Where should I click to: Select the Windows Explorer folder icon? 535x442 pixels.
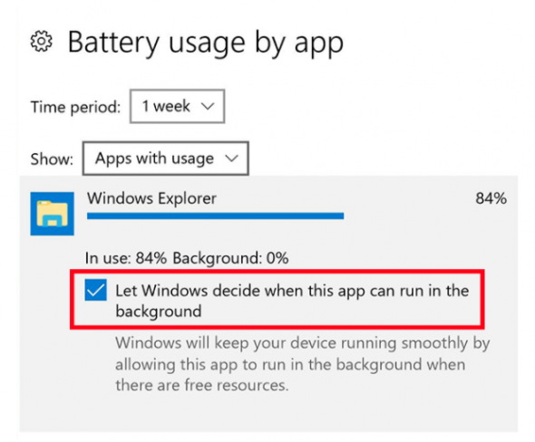tap(53, 214)
